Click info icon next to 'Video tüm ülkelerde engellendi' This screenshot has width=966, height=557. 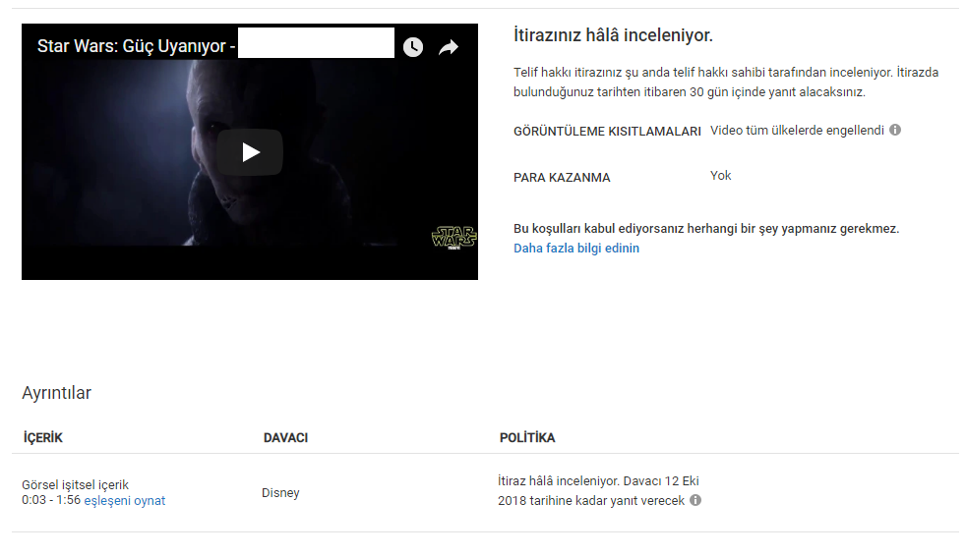[x=895, y=130]
